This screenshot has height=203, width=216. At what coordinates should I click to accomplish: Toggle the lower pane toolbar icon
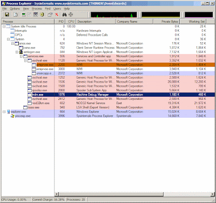tap(36, 15)
